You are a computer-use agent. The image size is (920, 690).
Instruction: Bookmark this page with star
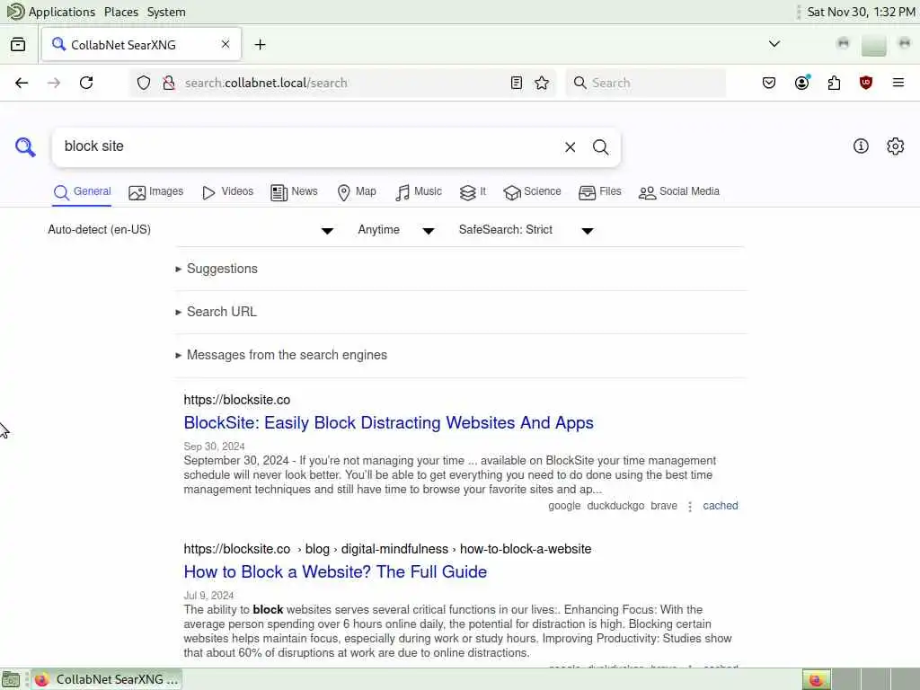tap(542, 83)
